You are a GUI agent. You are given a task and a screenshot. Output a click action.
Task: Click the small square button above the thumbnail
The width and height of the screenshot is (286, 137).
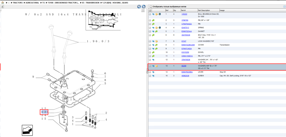[x=143, y=10]
